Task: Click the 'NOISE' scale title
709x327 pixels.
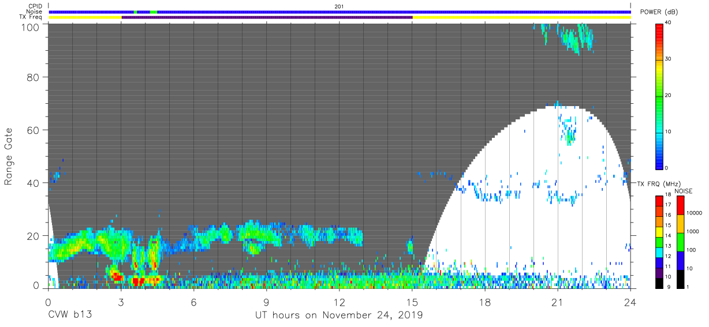Action: pos(684,191)
